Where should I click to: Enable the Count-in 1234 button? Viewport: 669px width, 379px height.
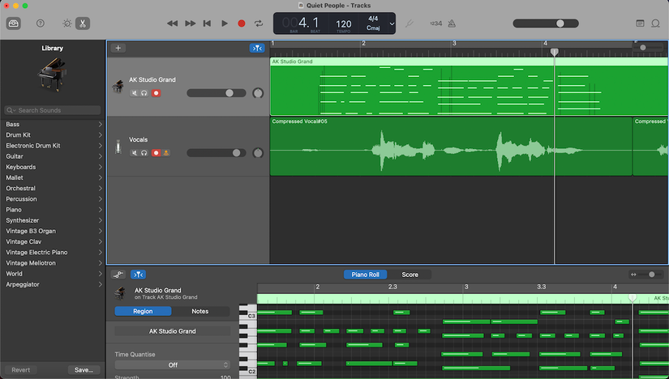point(436,23)
